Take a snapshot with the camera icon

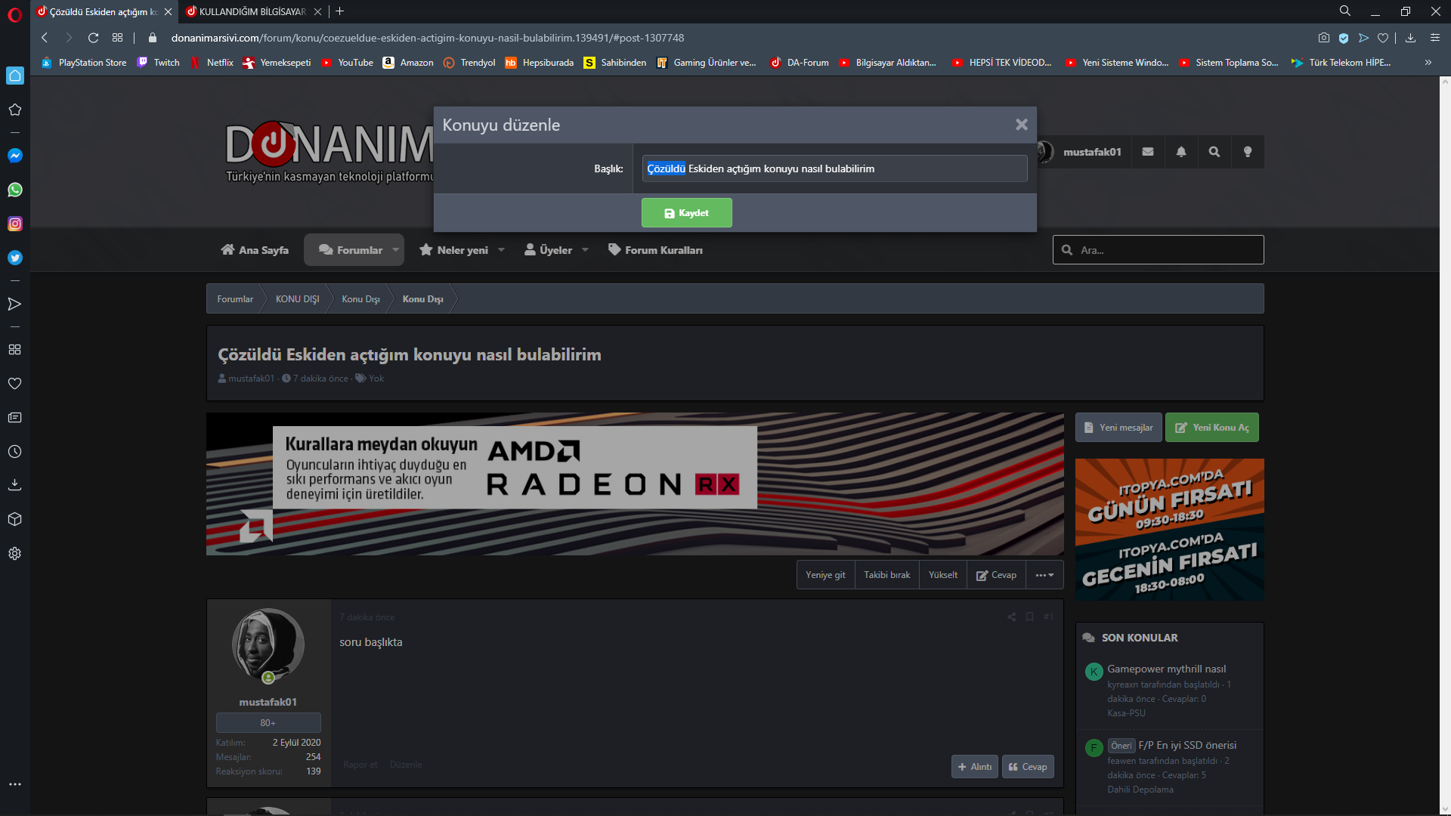(1324, 38)
